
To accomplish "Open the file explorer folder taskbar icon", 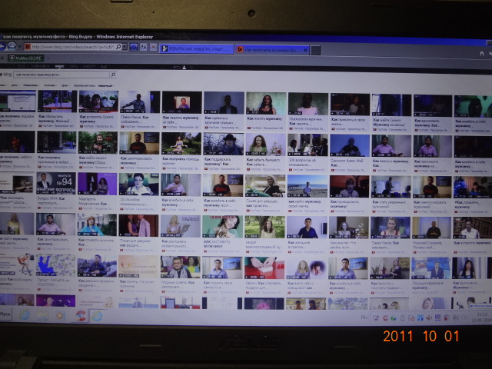I will 43,315.
